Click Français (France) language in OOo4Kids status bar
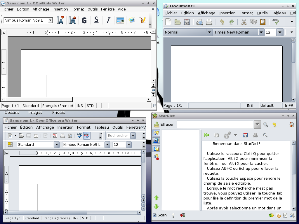This screenshot has height=224, width=299. (x=58, y=106)
